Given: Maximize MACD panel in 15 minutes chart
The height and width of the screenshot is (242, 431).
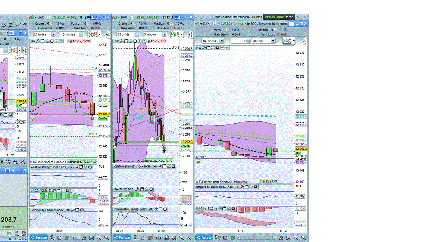Looking at the screenshot, I should (x=59, y=190).
